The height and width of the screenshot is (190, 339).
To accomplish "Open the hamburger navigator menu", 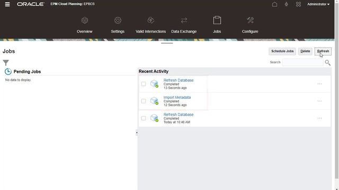I will pyautogui.click(x=7, y=4).
